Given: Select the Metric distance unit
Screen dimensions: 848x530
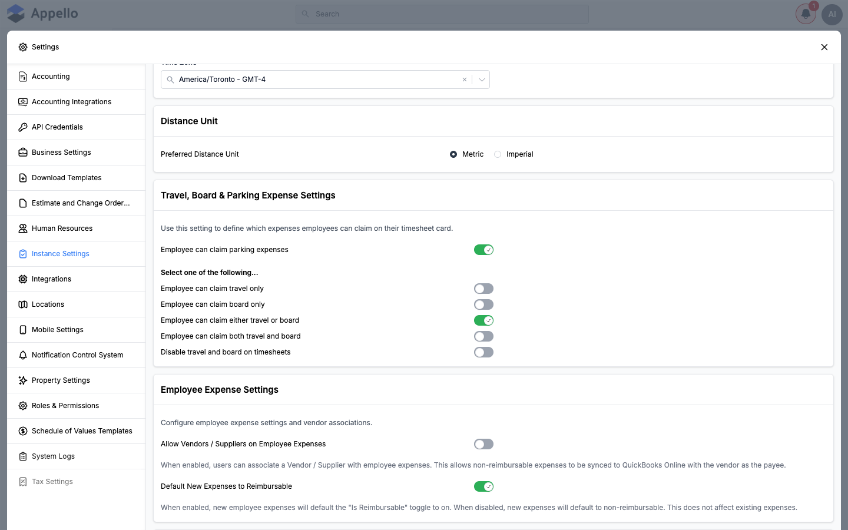Looking at the screenshot, I should [453, 154].
